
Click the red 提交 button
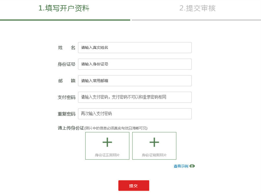pos(134,185)
